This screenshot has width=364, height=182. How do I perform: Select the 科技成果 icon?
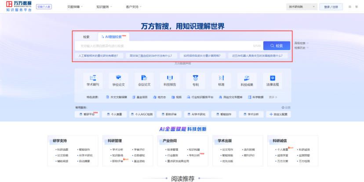247,78
